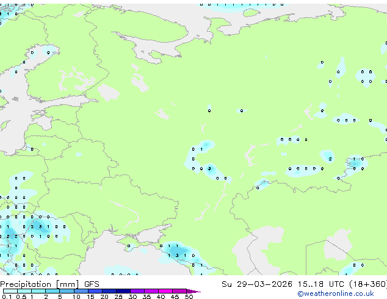This screenshot has width=387, height=299.
Task: Click the '0.5' legend scale label
Action: click(x=21, y=297)
